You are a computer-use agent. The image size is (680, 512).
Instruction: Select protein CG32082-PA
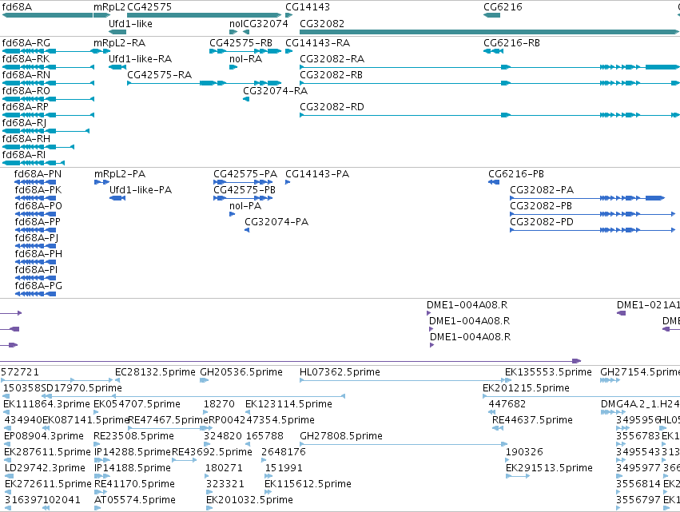542,190
